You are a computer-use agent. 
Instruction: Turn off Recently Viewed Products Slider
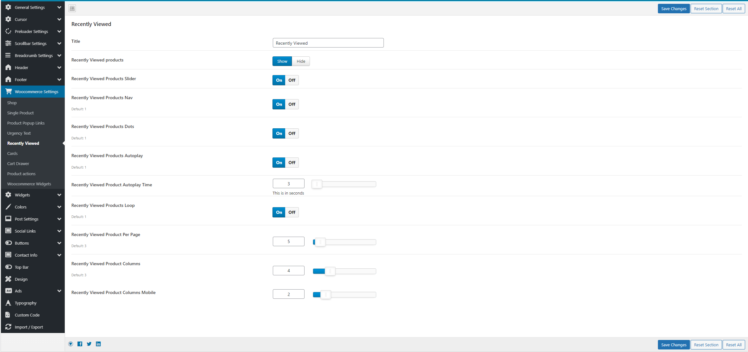pos(292,80)
